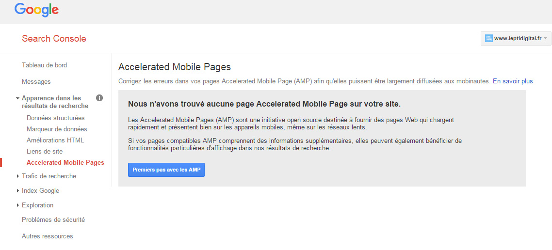Open the www.leptidigital.fr property dropdown

coord(516,39)
